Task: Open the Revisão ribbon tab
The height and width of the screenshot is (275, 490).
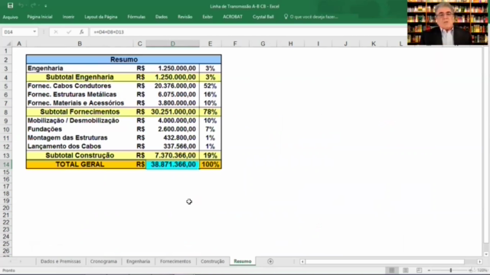Action: [185, 17]
